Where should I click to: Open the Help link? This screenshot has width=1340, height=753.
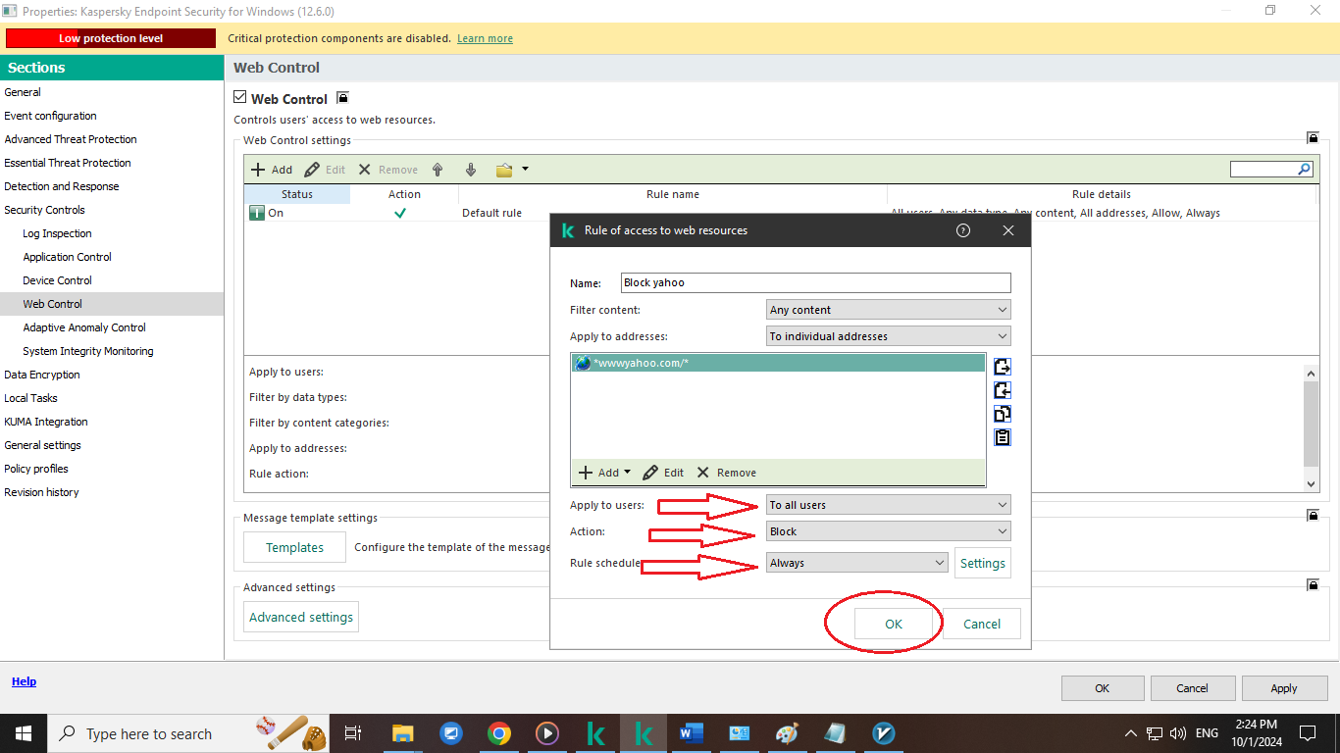click(25, 681)
